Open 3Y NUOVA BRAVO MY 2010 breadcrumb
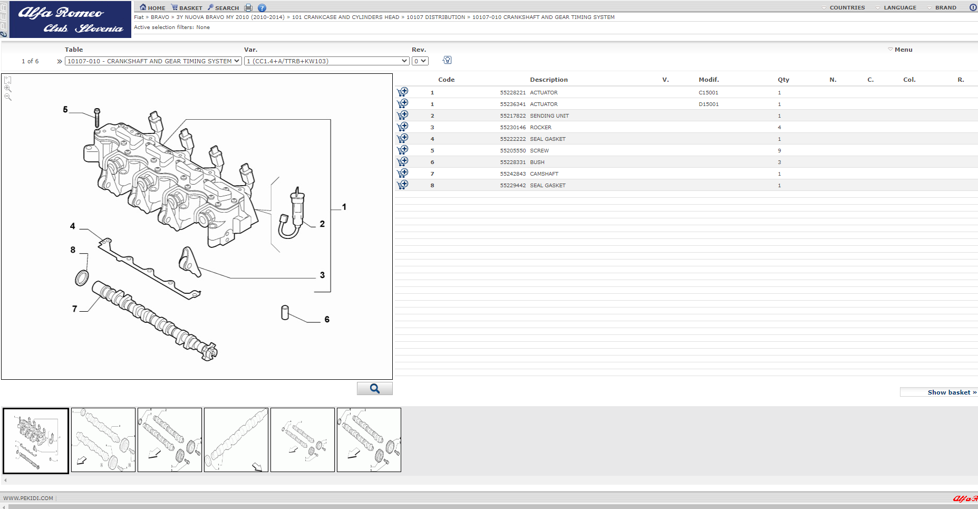The width and height of the screenshot is (978, 509). [x=230, y=17]
